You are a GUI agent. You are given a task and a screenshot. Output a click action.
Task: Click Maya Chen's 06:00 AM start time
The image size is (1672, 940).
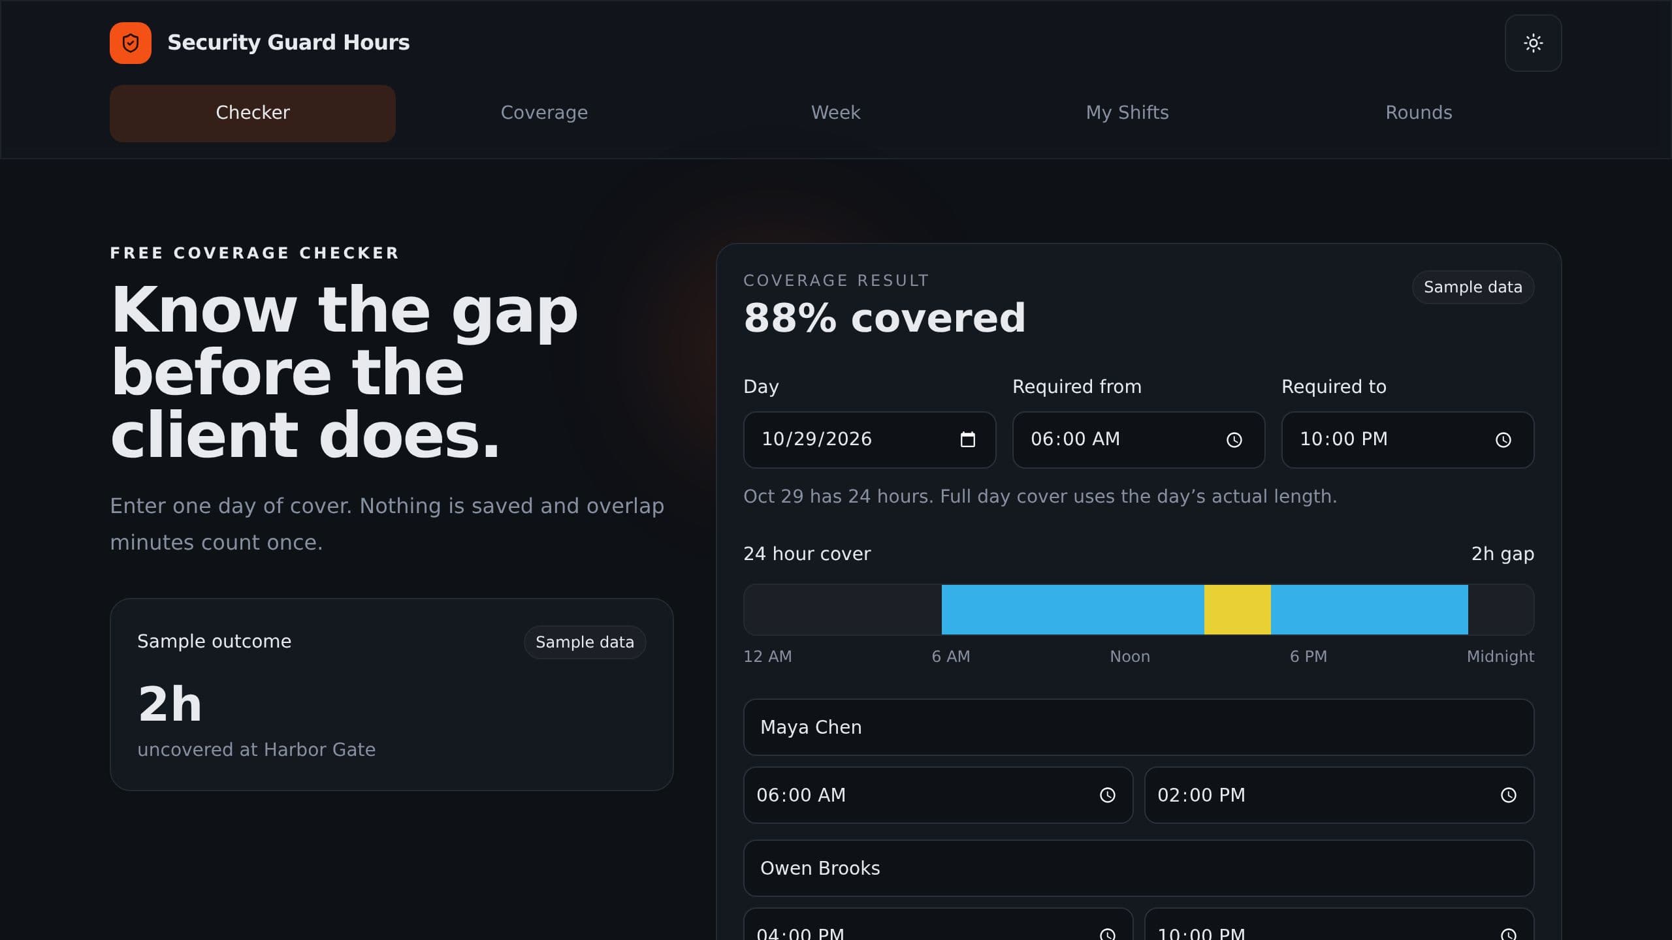[938, 795]
